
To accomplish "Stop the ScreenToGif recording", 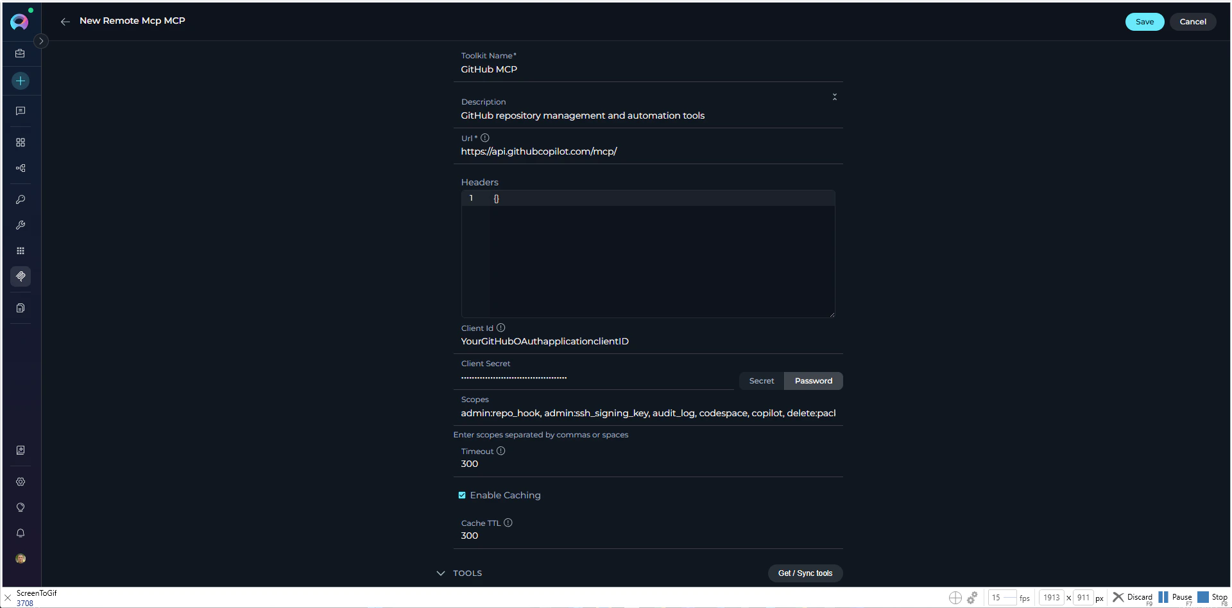I will (x=1213, y=598).
